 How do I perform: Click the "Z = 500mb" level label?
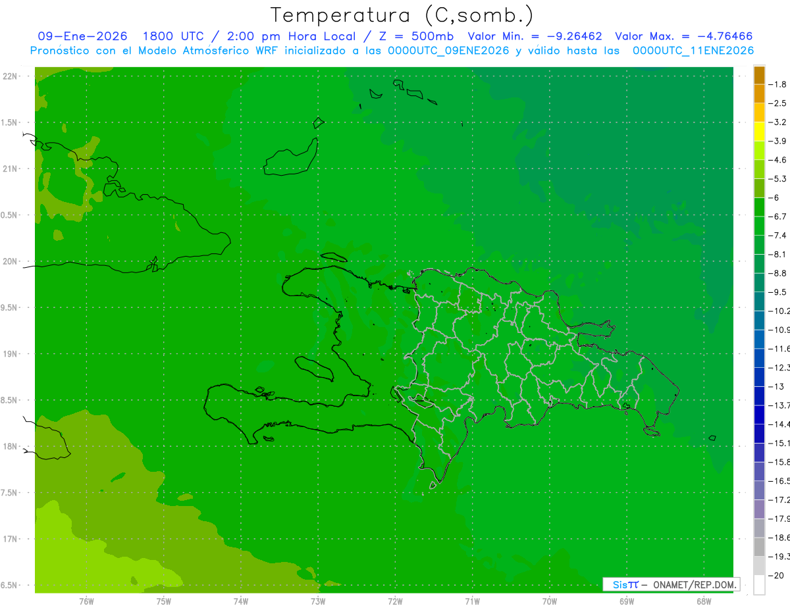(417, 36)
